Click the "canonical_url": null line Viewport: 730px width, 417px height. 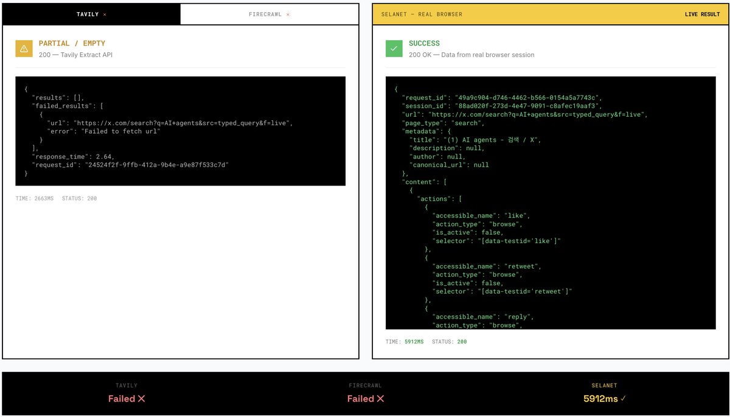449,165
